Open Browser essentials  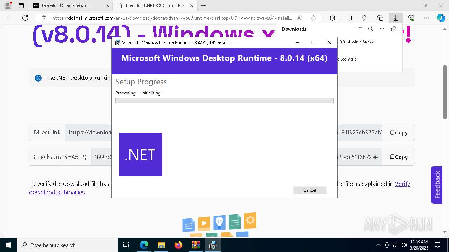[x=411, y=18]
